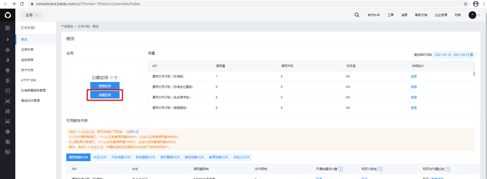Click the address bar URL
Image resolution: width=487 pixels, height=179 pixels.
[88, 4]
